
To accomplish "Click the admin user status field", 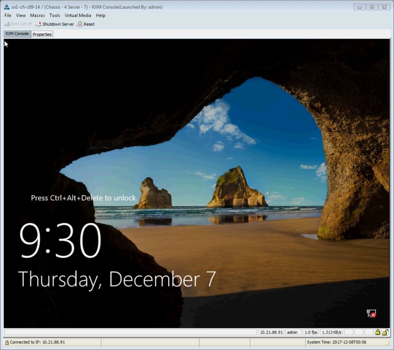I will pyautogui.click(x=293, y=332).
